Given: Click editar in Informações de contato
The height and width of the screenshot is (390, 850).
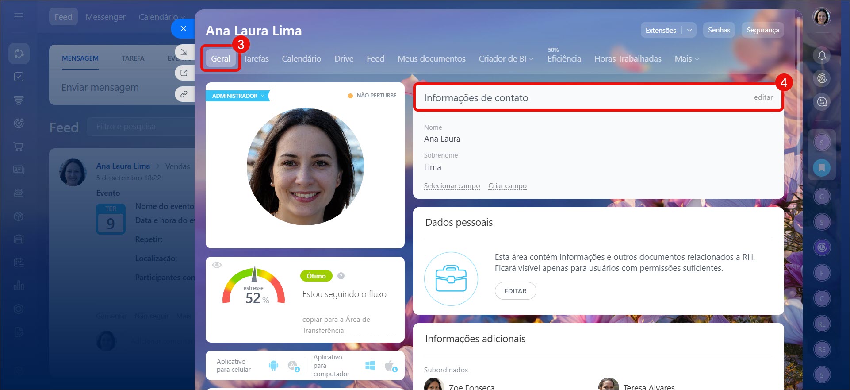Looking at the screenshot, I should [x=763, y=97].
